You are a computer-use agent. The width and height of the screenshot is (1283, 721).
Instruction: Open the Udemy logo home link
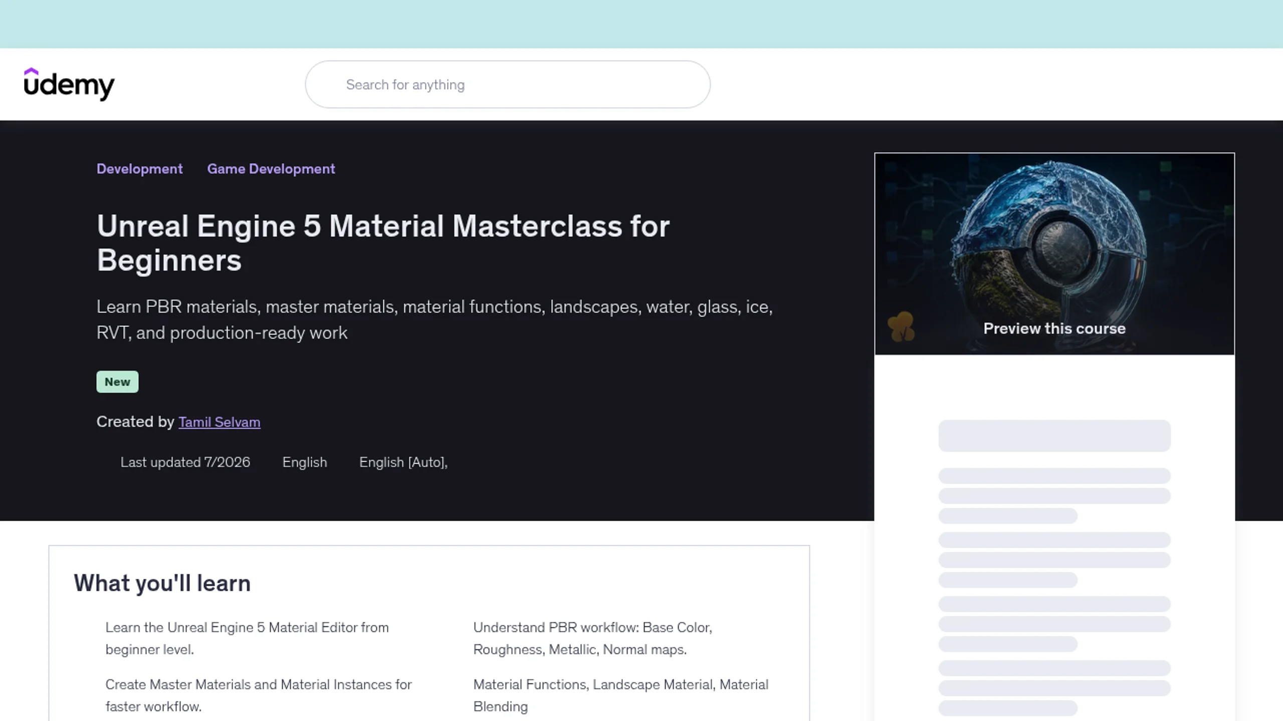coord(69,84)
